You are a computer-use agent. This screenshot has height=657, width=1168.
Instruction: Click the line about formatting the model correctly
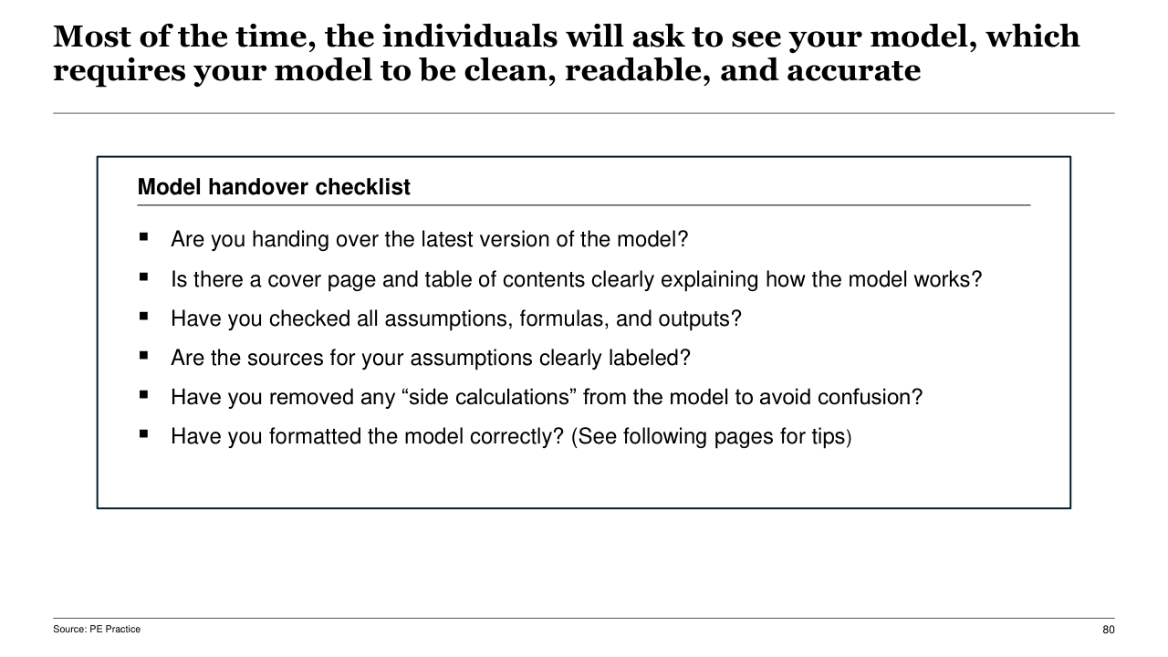(368, 437)
